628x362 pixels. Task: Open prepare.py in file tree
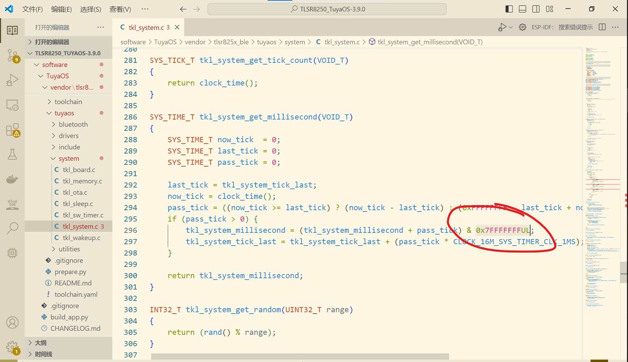pos(68,272)
